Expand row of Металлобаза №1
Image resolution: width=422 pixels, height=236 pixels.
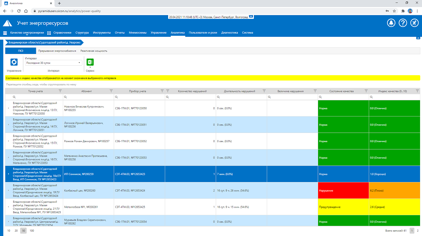point(9,207)
